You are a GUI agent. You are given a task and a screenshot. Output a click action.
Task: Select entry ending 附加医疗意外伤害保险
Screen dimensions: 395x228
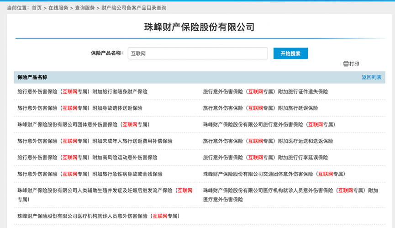pos(291,195)
